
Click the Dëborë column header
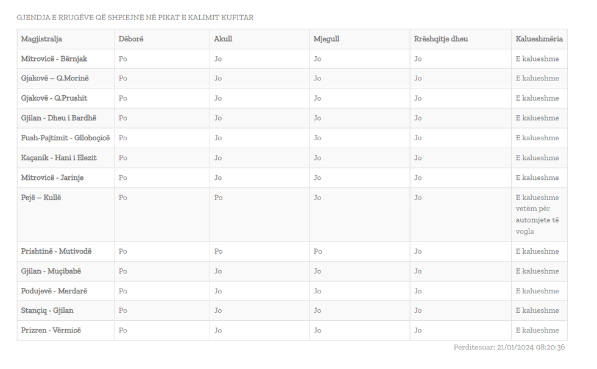[131, 39]
